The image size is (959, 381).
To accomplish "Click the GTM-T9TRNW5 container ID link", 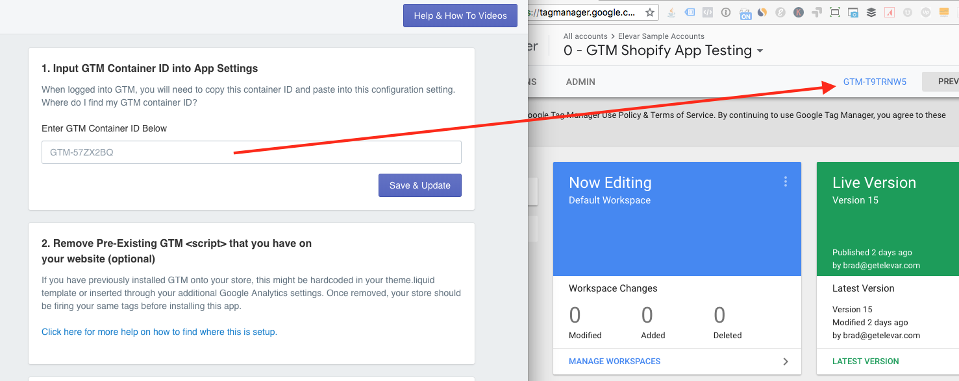I will pyautogui.click(x=875, y=82).
